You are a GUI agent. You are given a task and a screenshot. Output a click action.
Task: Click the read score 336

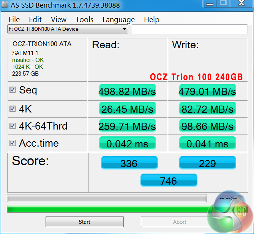[x=129, y=163]
